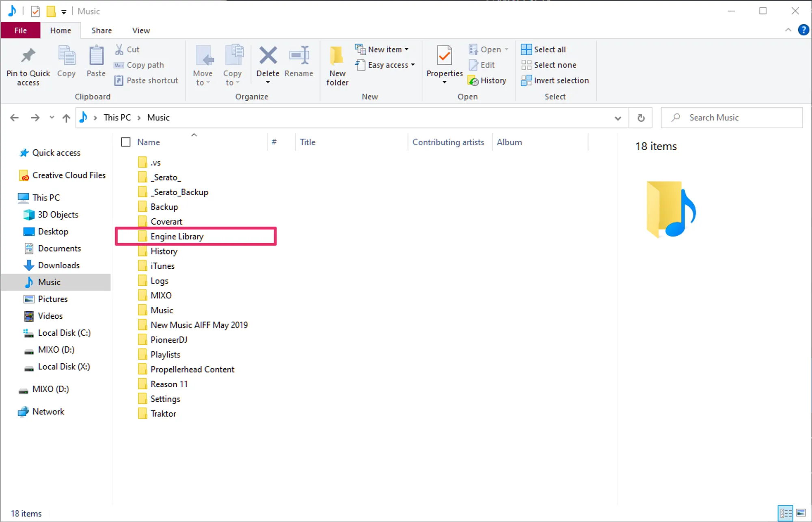Open the View ribbon tab

tap(141, 30)
